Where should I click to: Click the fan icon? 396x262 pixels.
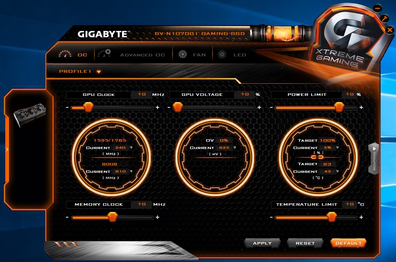(183, 54)
